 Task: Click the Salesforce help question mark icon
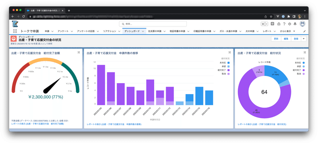pos(284,24)
